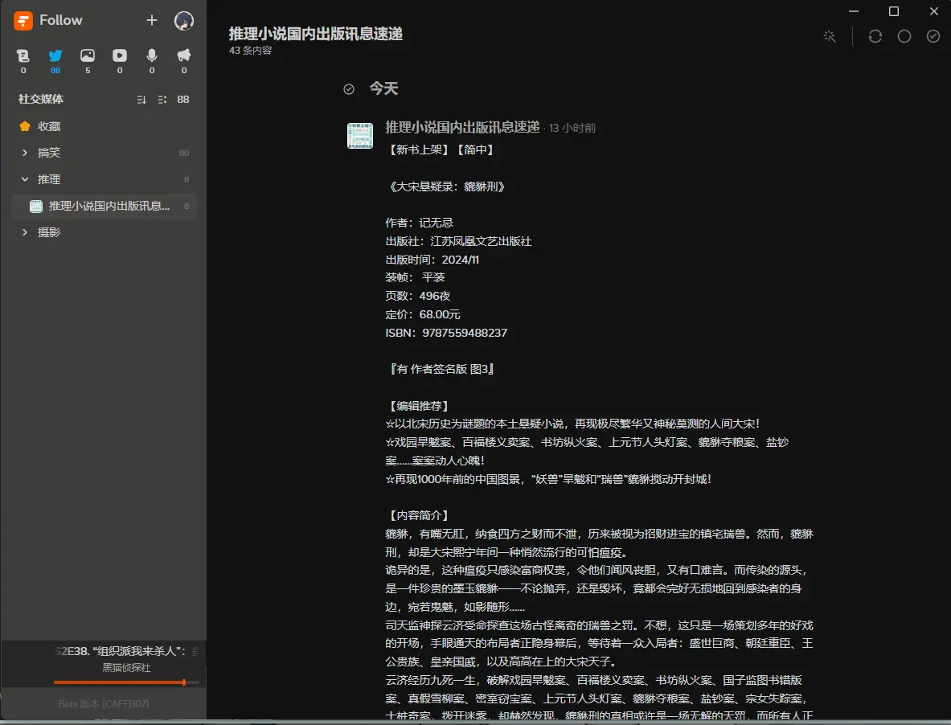Open the user avatar profile menu
951x725 pixels.
click(184, 21)
